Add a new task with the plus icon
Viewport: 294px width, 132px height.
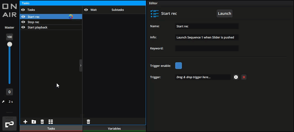(x=25, y=122)
